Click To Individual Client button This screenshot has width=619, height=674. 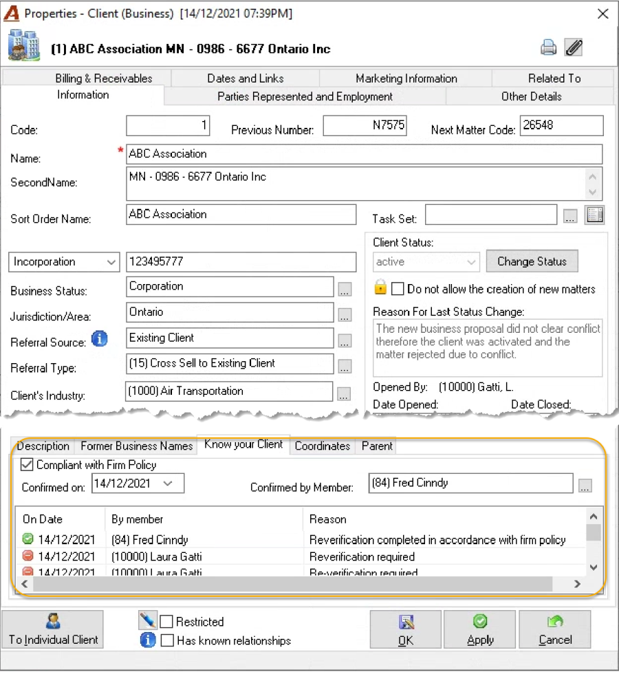point(53,629)
